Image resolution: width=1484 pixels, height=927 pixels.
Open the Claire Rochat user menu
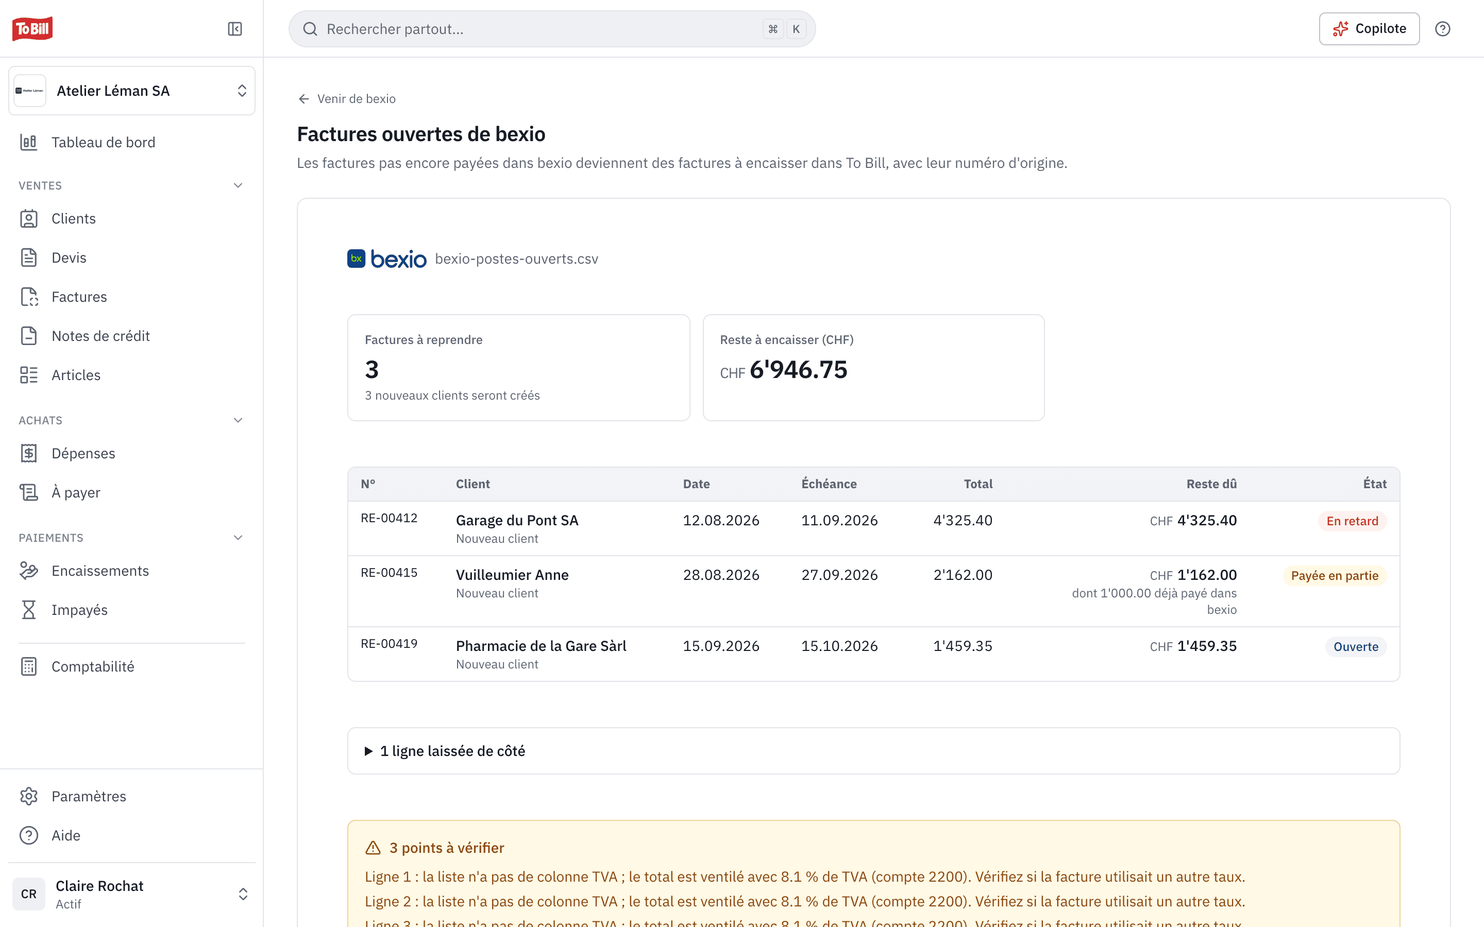coord(132,894)
